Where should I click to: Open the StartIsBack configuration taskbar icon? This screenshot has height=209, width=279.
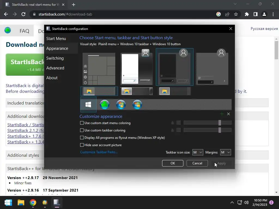57,202
